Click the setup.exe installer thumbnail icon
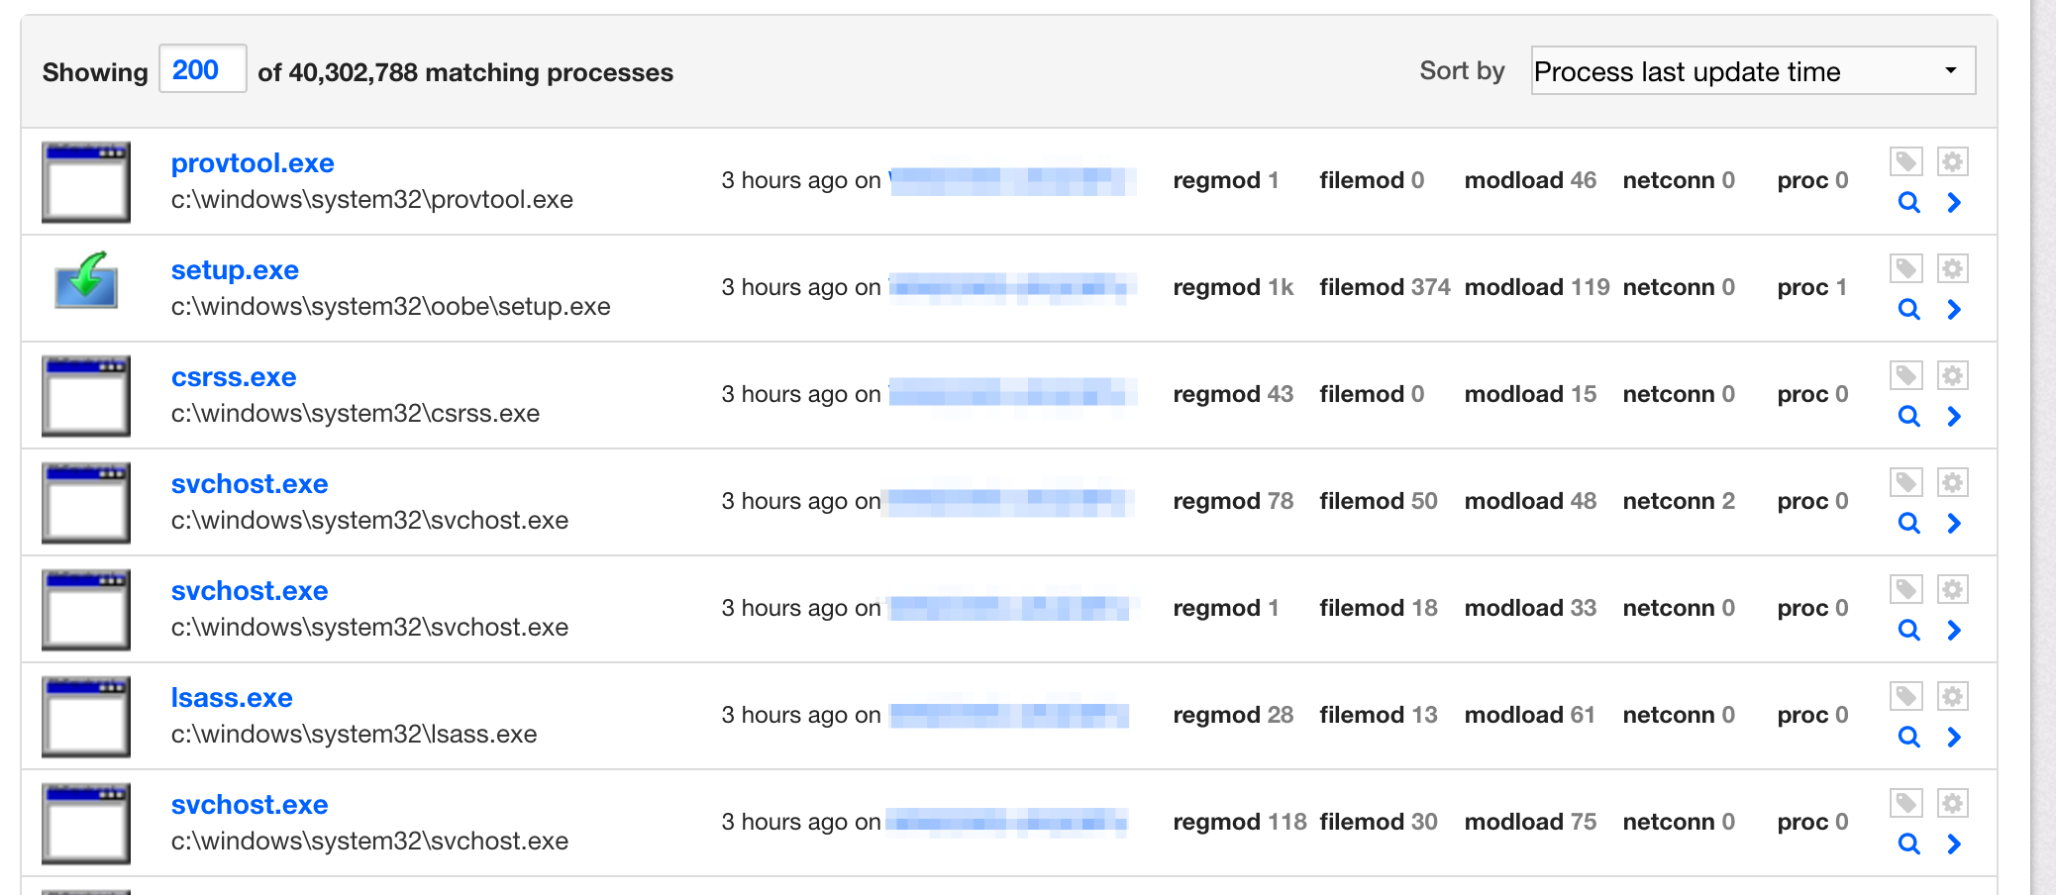 (86, 282)
